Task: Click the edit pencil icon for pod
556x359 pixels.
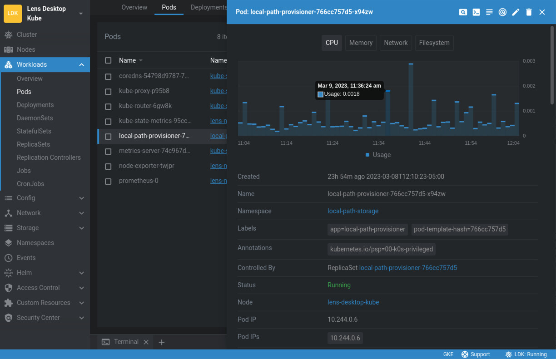Action: [x=516, y=12]
